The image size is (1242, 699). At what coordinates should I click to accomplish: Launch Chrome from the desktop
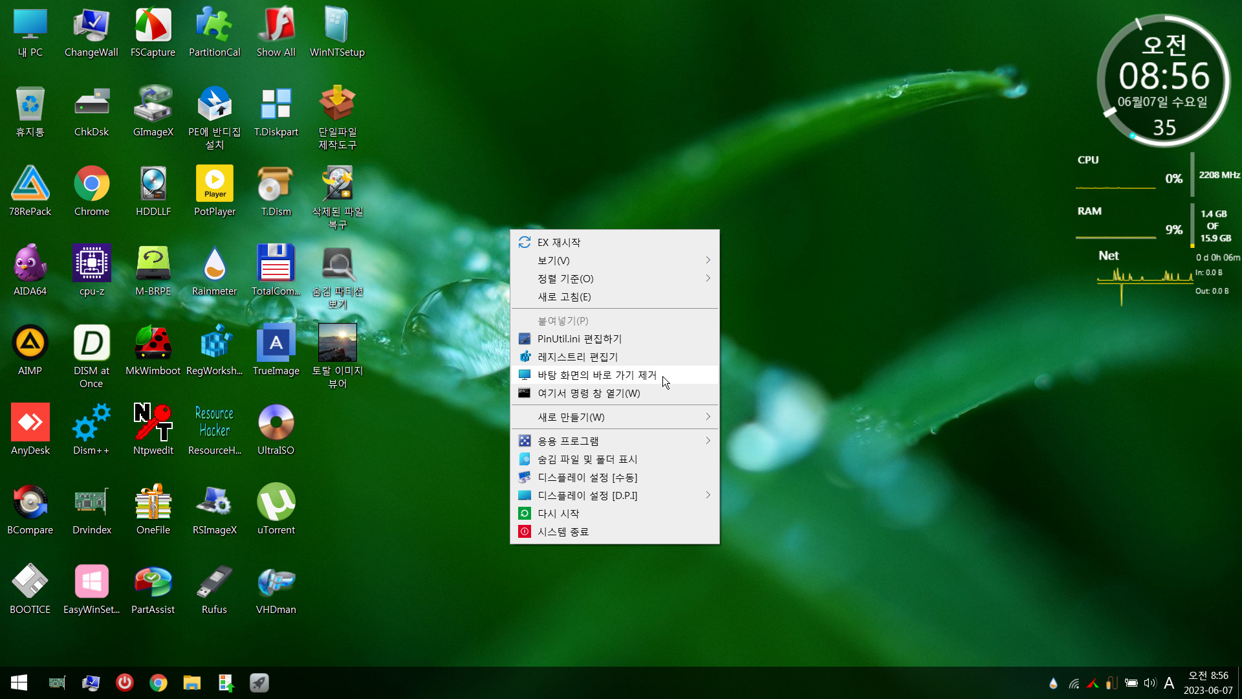click(91, 191)
